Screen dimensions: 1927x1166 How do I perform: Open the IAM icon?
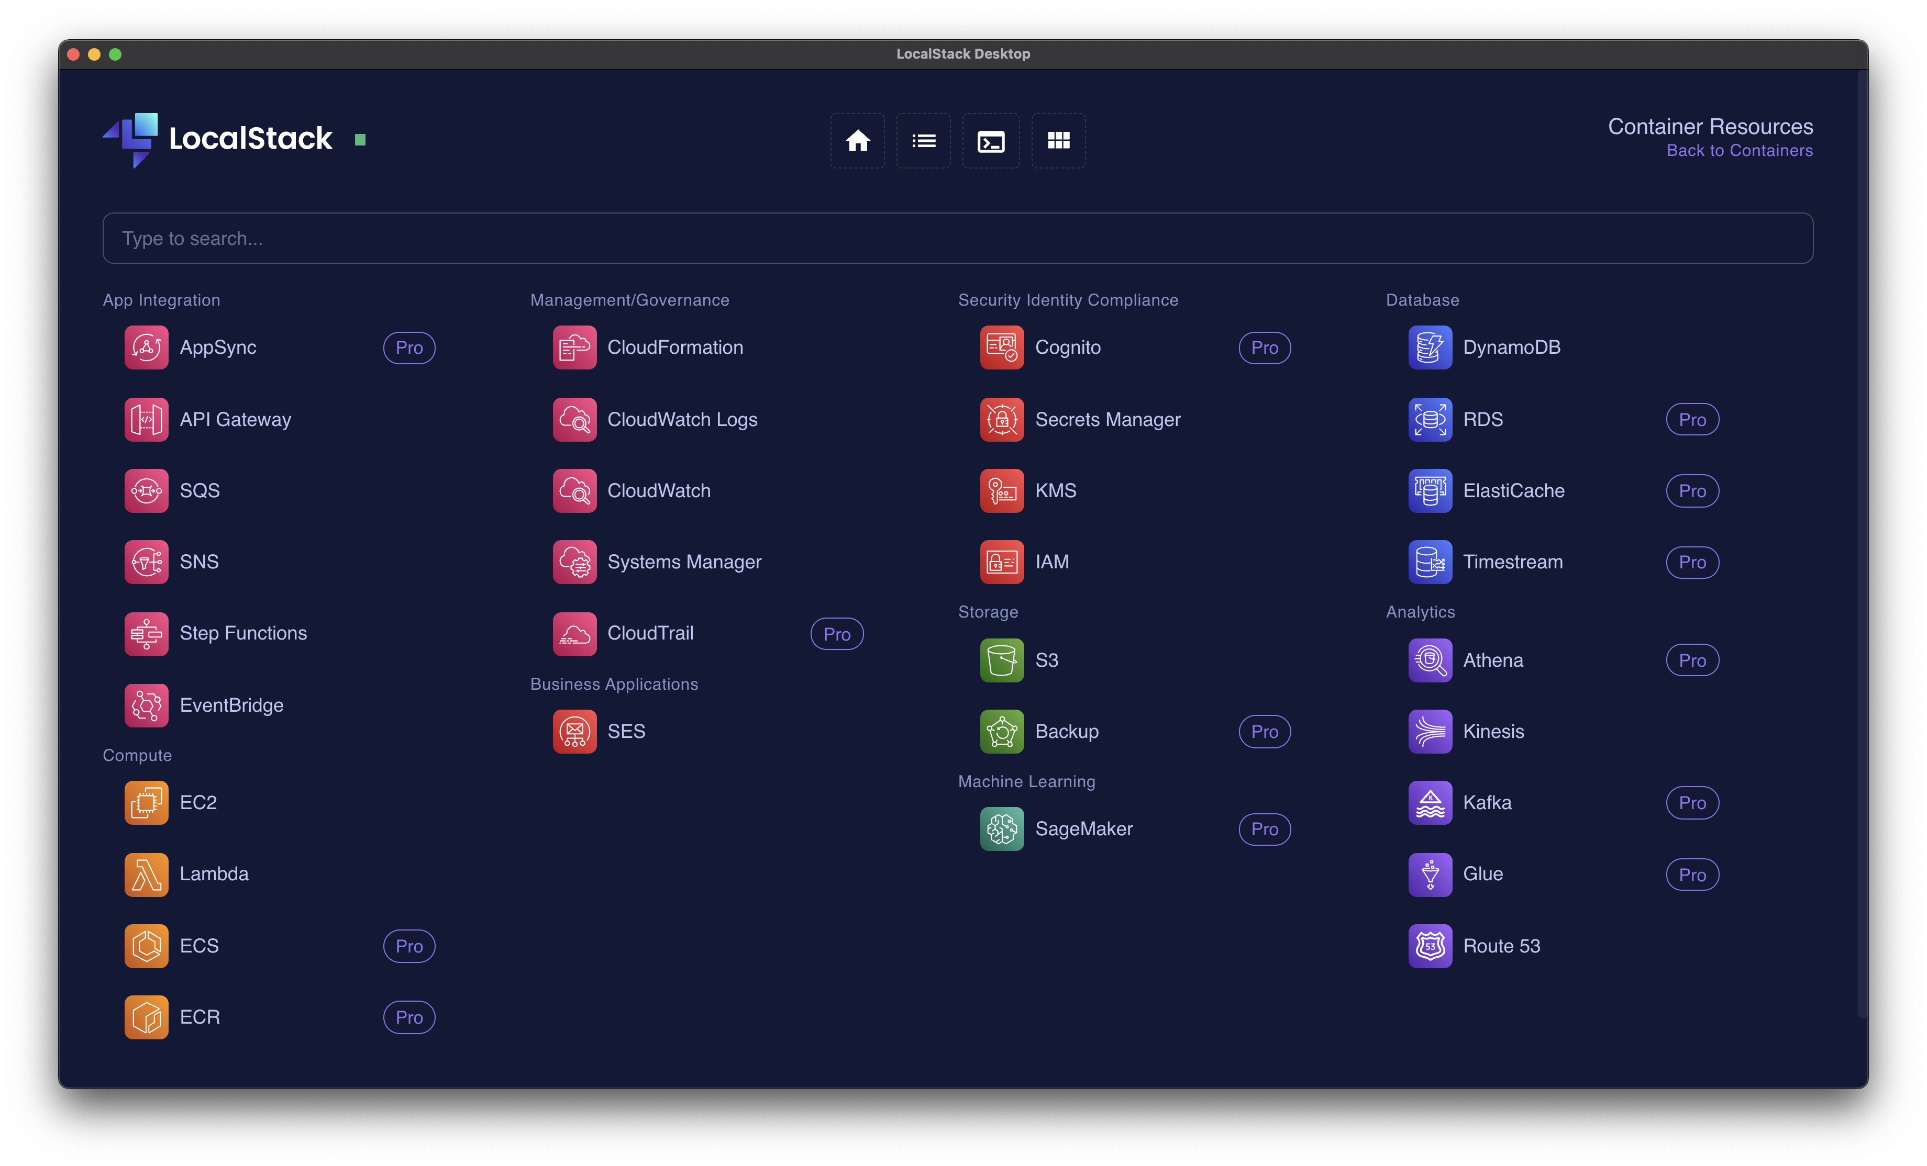1002,562
